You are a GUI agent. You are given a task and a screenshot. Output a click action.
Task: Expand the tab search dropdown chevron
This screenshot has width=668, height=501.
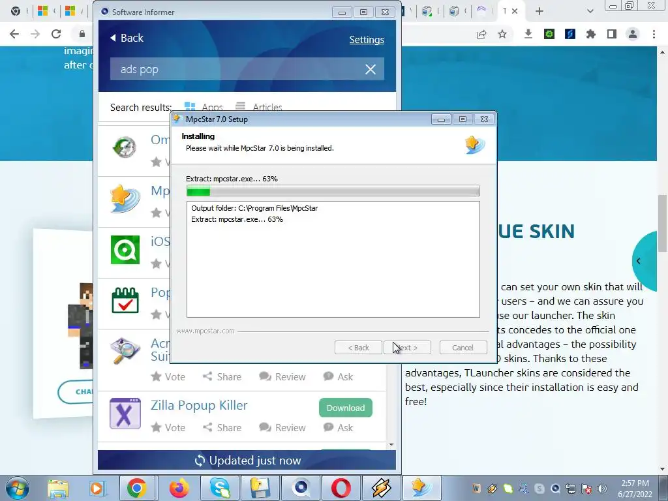[x=590, y=12]
